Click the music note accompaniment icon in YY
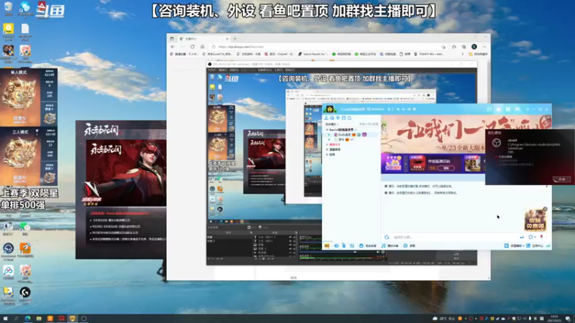 click(383, 245)
